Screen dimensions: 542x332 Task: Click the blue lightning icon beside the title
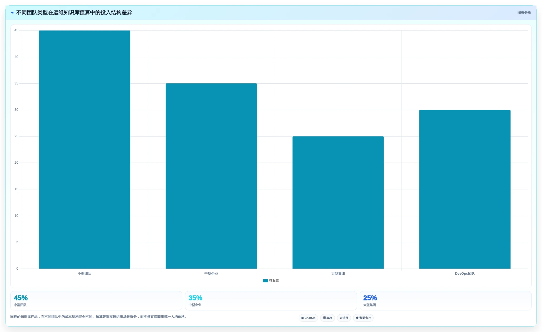12,13
